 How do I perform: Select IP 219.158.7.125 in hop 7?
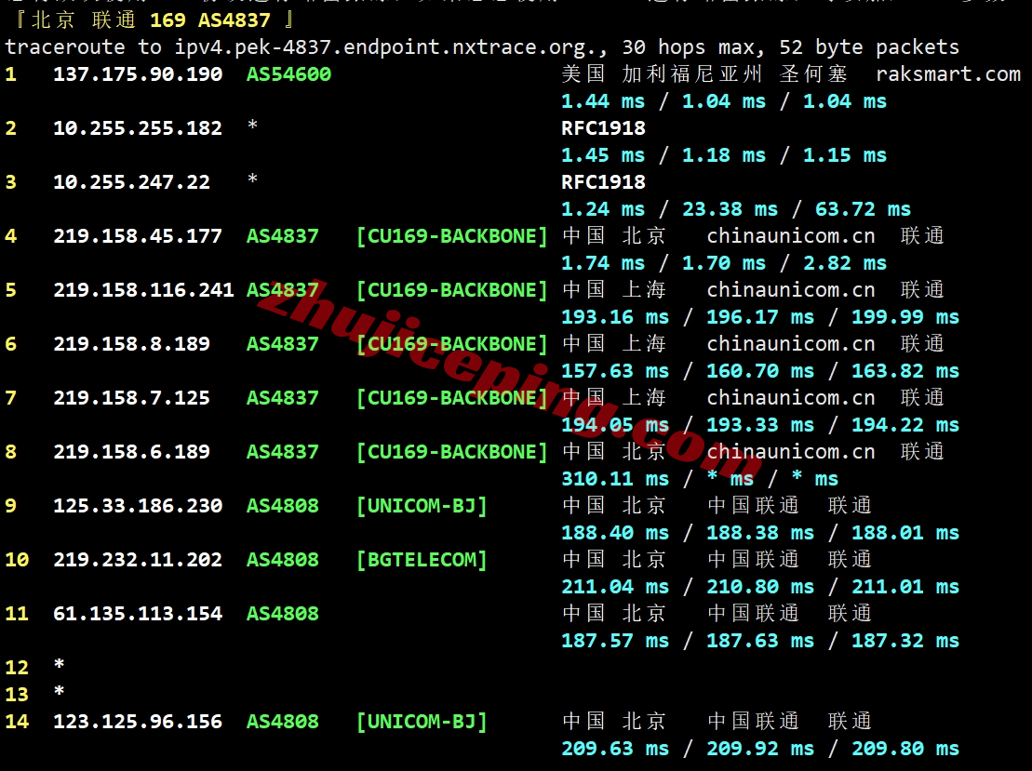pyautogui.click(x=131, y=397)
